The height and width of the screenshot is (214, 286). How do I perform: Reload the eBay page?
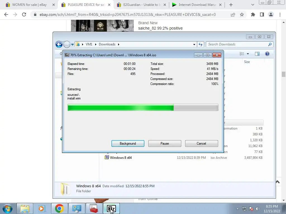coord(24,14)
